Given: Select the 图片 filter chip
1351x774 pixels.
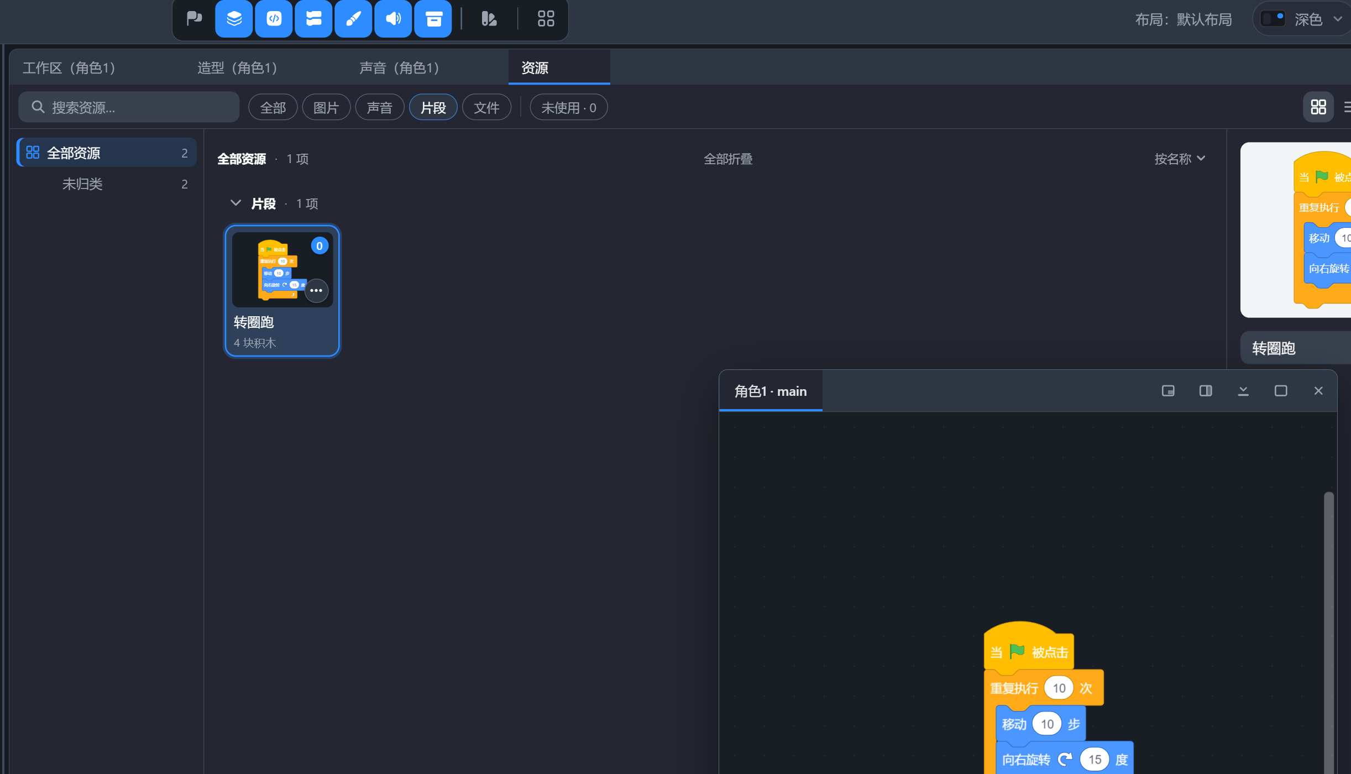Looking at the screenshot, I should pyautogui.click(x=326, y=107).
